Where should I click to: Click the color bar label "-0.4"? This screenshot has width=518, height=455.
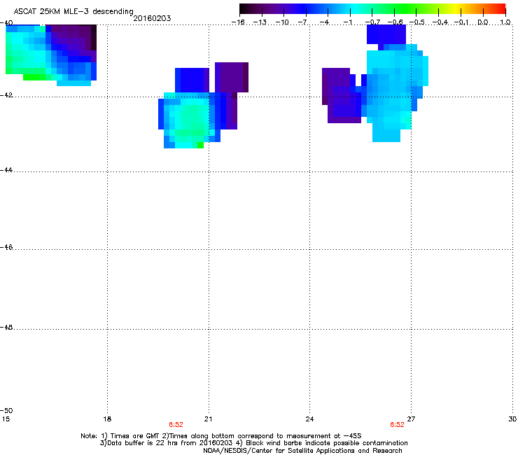pyautogui.click(x=440, y=22)
